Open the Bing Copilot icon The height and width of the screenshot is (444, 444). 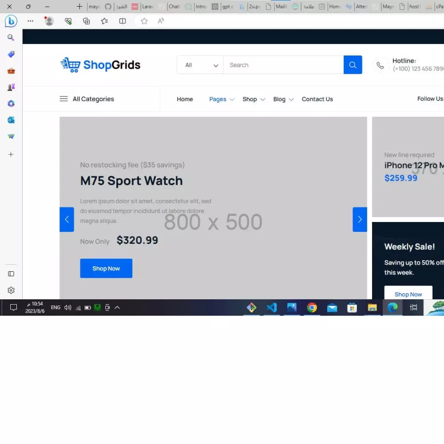click(11, 21)
